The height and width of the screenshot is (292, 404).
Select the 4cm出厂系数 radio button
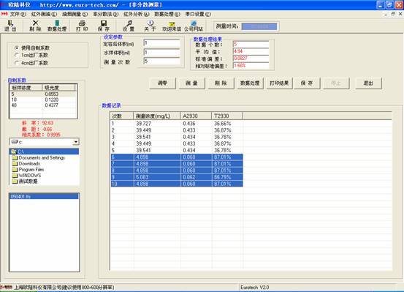(x=17, y=63)
